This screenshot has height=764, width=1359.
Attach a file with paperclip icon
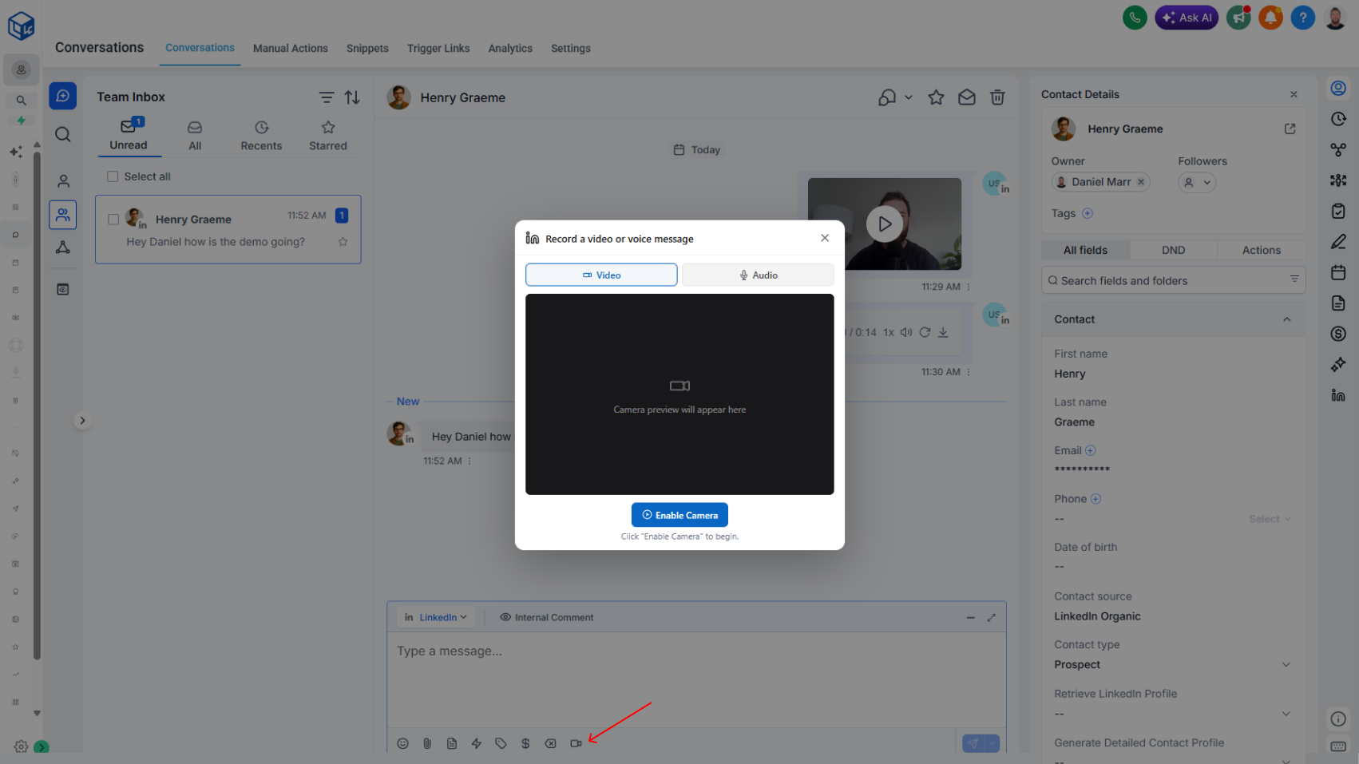[427, 743]
